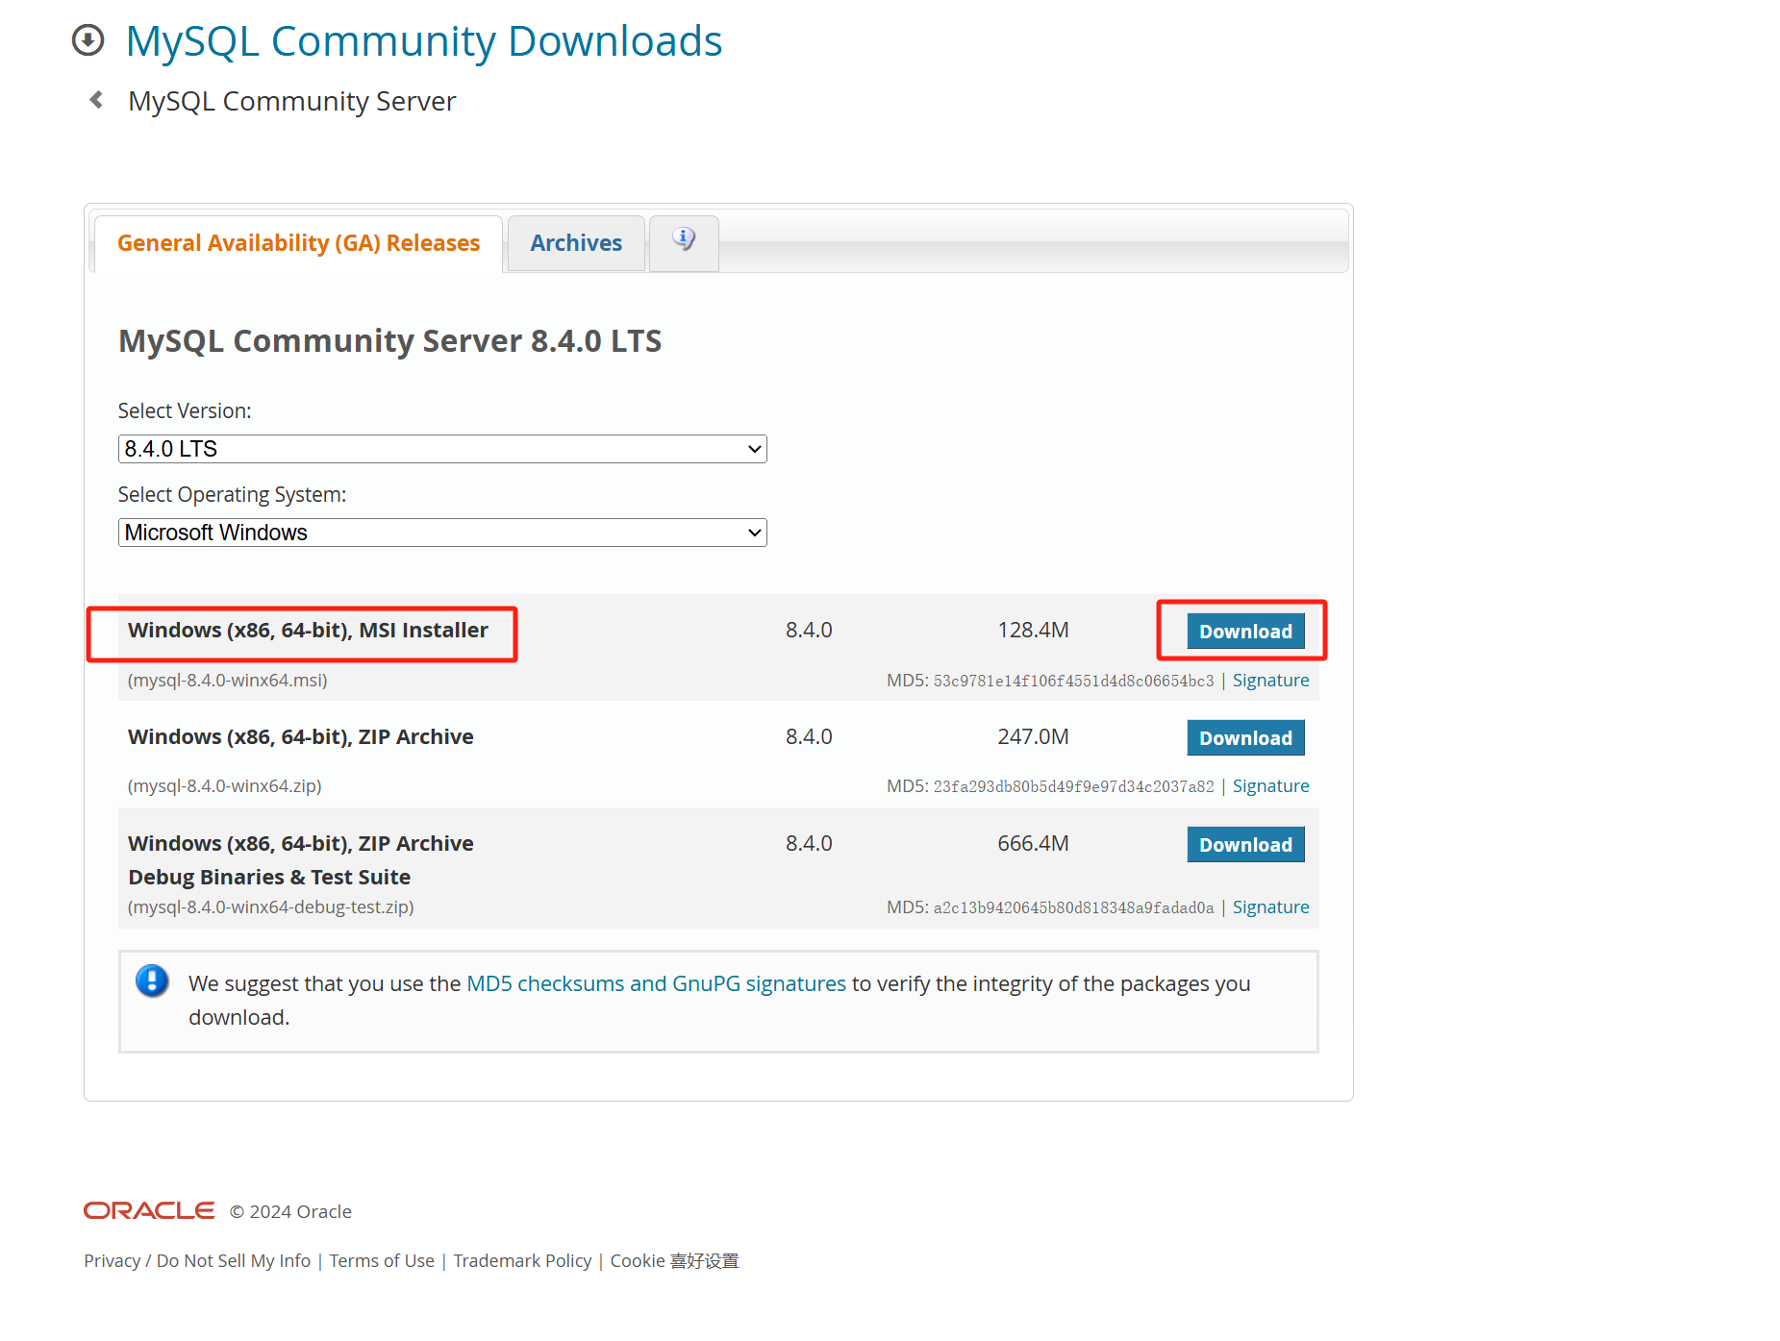Select General Availability (GA) Releases tab
This screenshot has width=1780, height=1341.
(x=298, y=243)
